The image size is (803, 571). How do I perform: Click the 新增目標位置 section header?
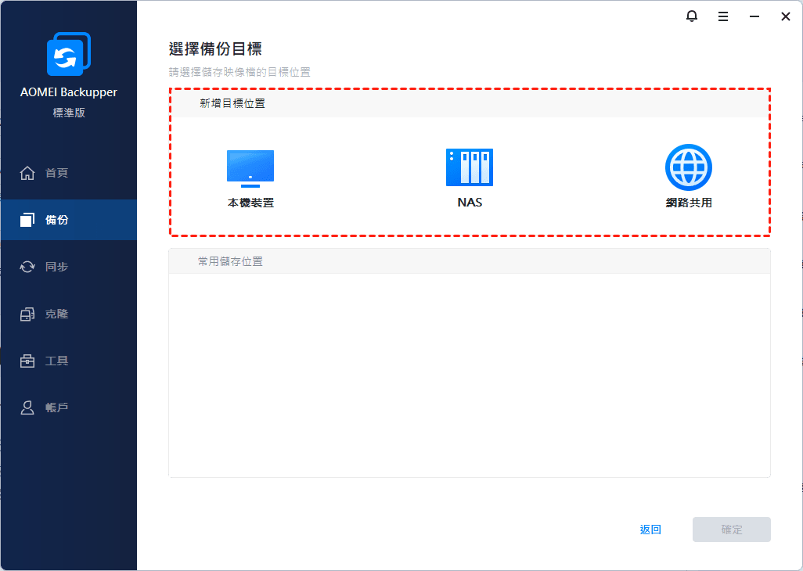tap(232, 103)
